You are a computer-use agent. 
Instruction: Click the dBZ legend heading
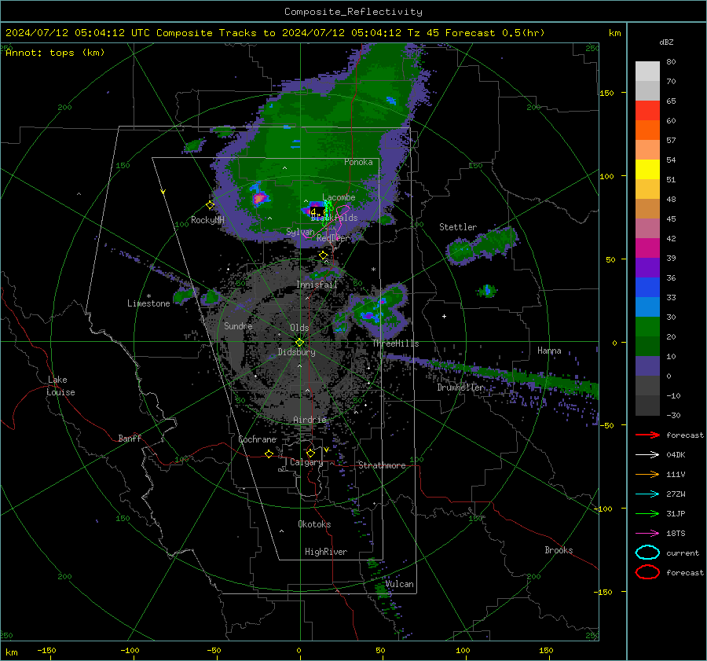[x=666, y=42]
